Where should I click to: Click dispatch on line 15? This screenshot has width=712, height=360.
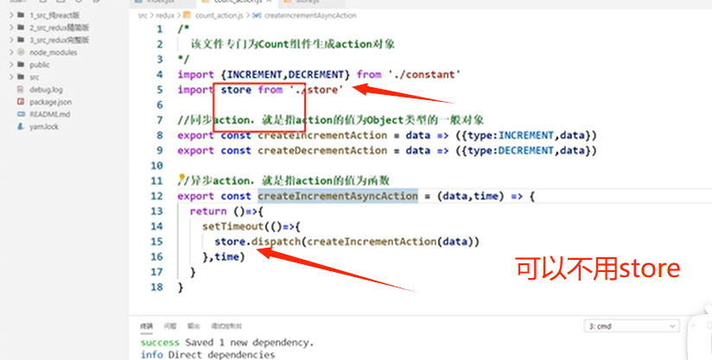pos(277,242)
